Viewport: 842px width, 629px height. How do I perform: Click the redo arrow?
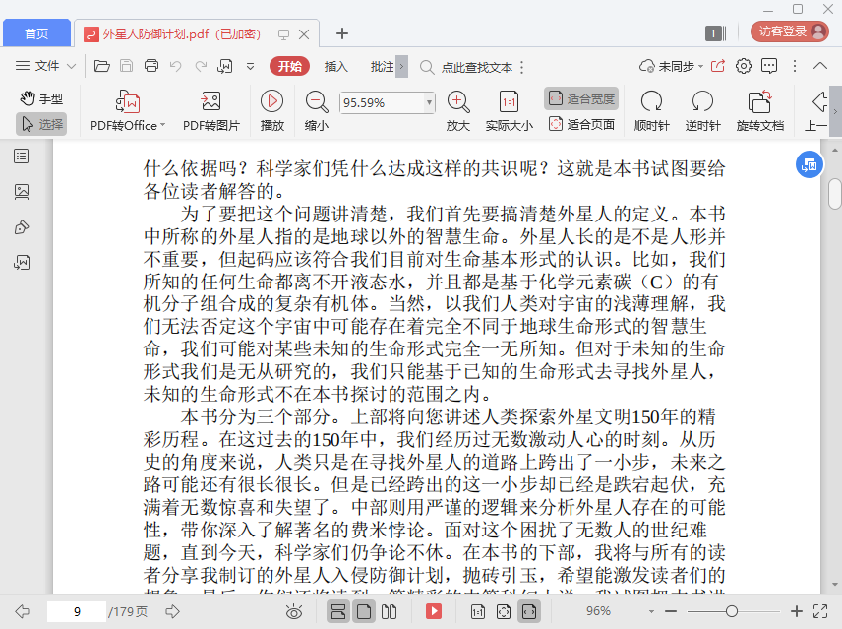(201, 66)
